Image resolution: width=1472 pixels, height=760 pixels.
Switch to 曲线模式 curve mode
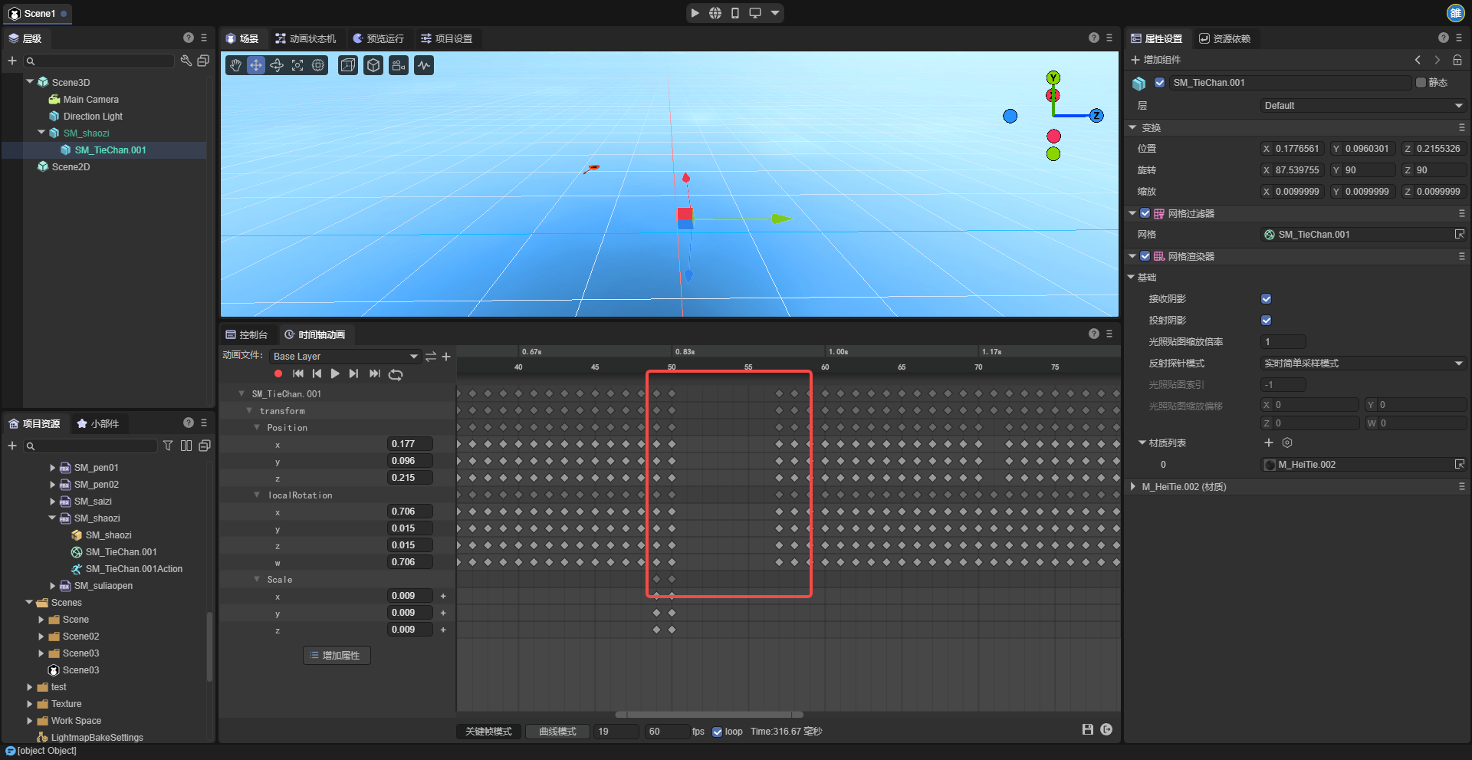(x=557, y=732)
